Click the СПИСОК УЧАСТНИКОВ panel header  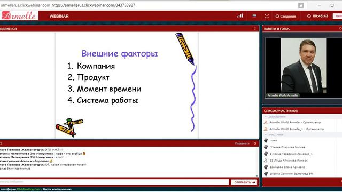coord(302,111)
